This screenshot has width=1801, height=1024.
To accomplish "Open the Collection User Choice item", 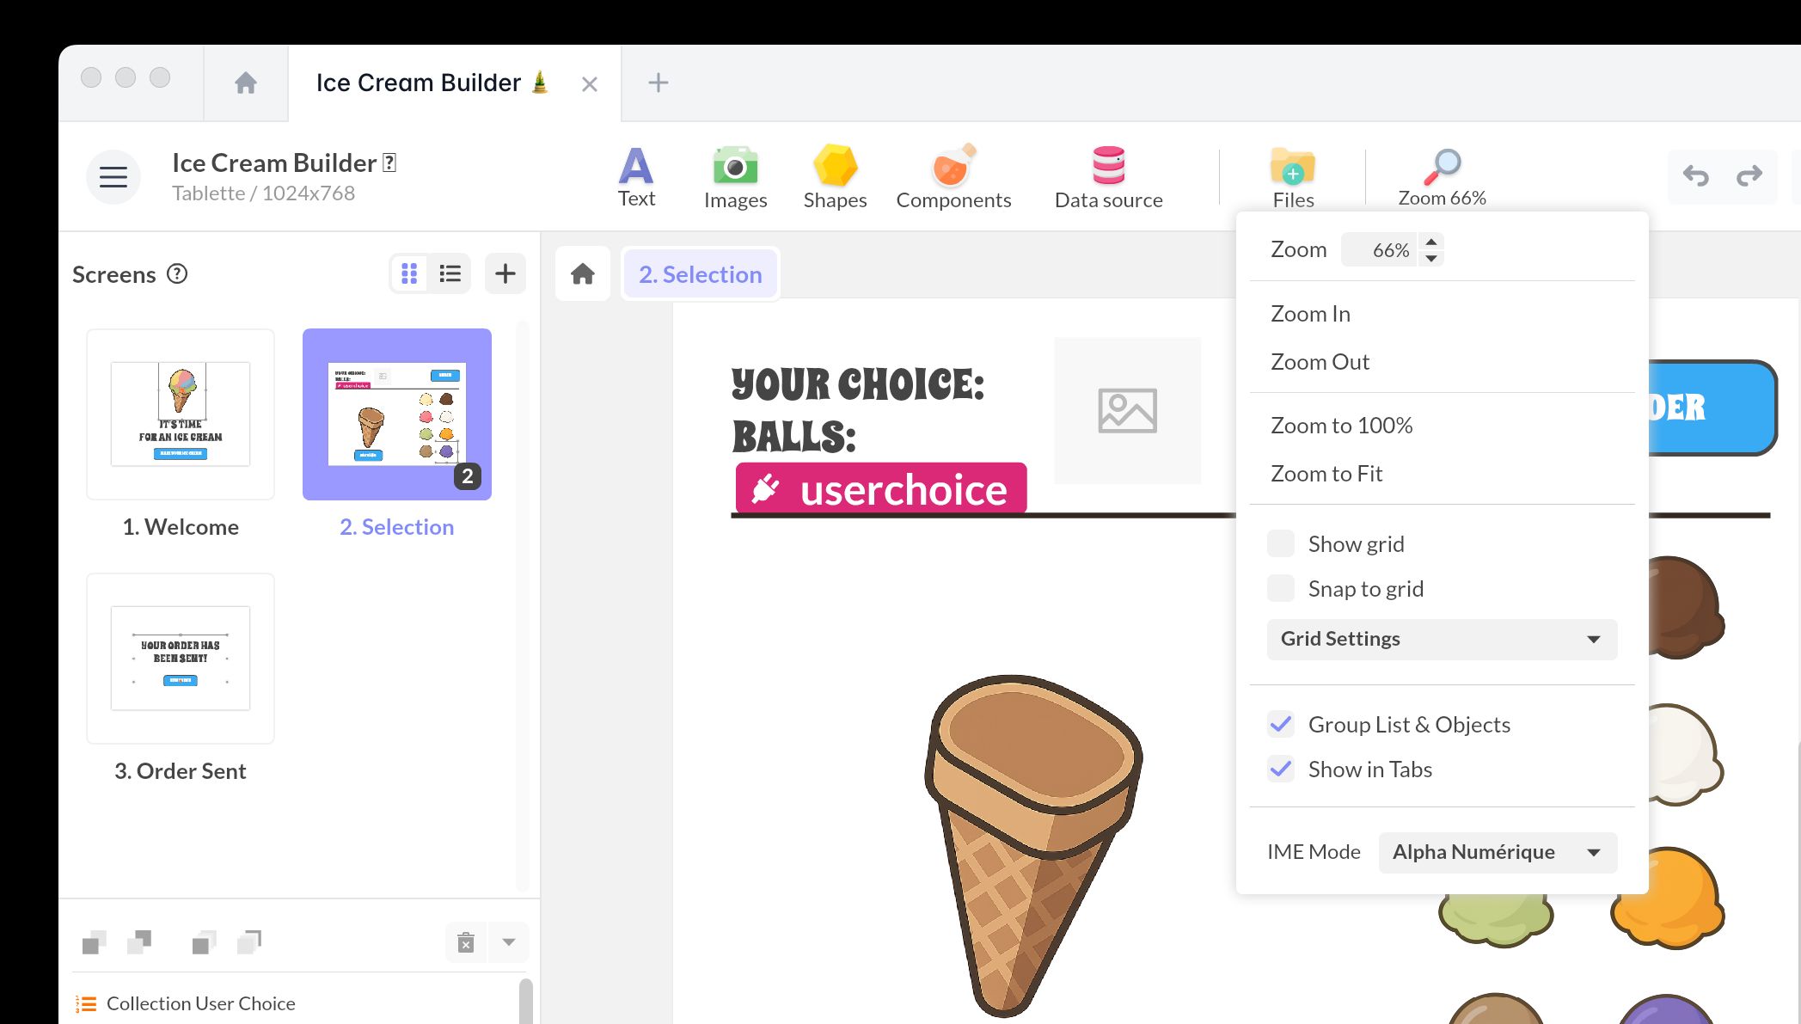I will tap(199, 1003).
